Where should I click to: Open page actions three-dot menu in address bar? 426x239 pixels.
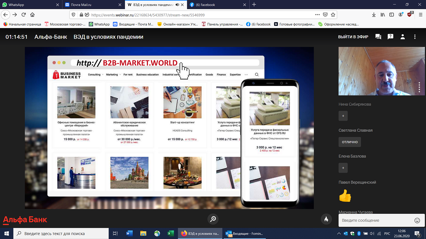[318, 15]
